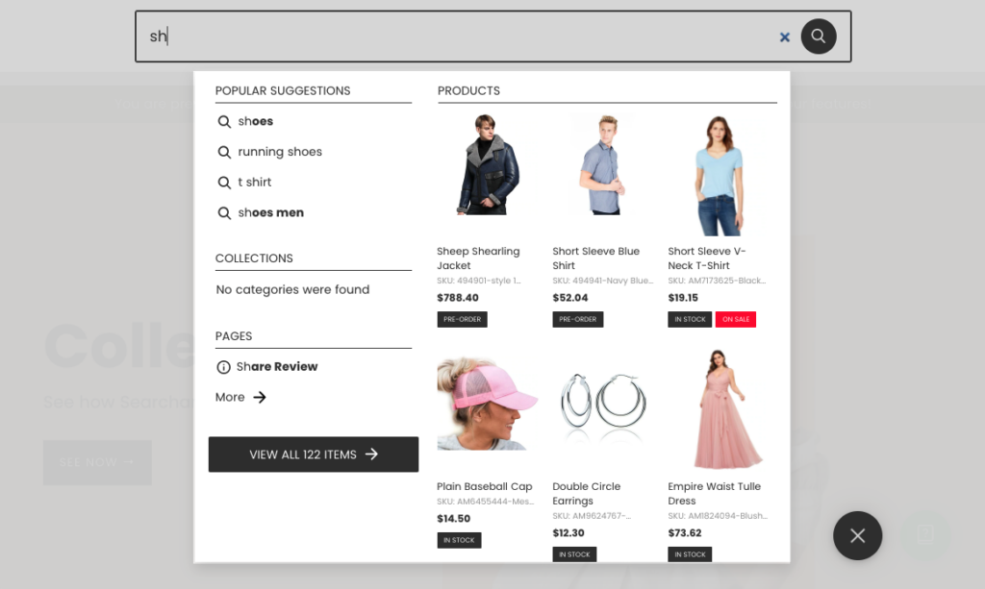The image size is (985, 589).
Task: Click the VIEW ALL 122 ITEMS button
Action: (x=313, y=454)
